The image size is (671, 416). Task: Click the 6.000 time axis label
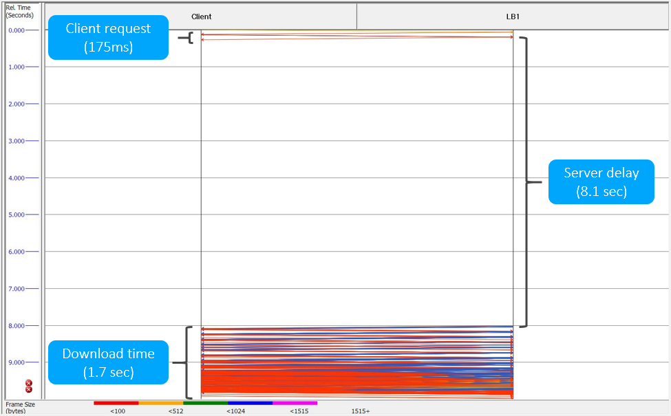click(17, 252)
